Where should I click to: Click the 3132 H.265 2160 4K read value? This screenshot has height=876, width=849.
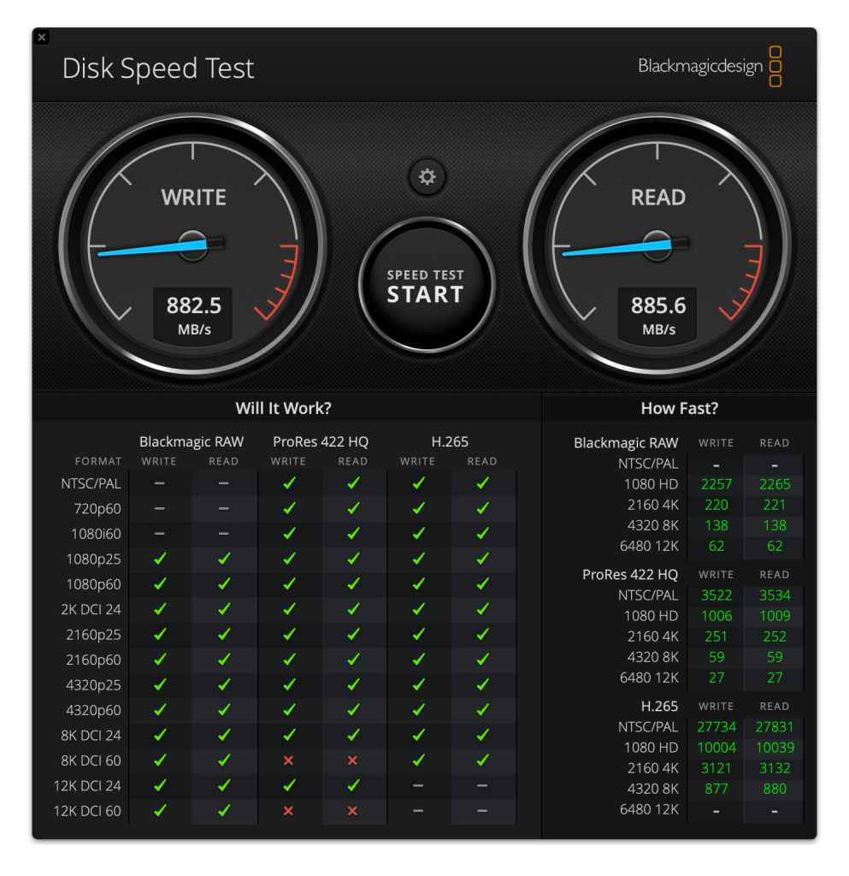(x=775, y=769)
